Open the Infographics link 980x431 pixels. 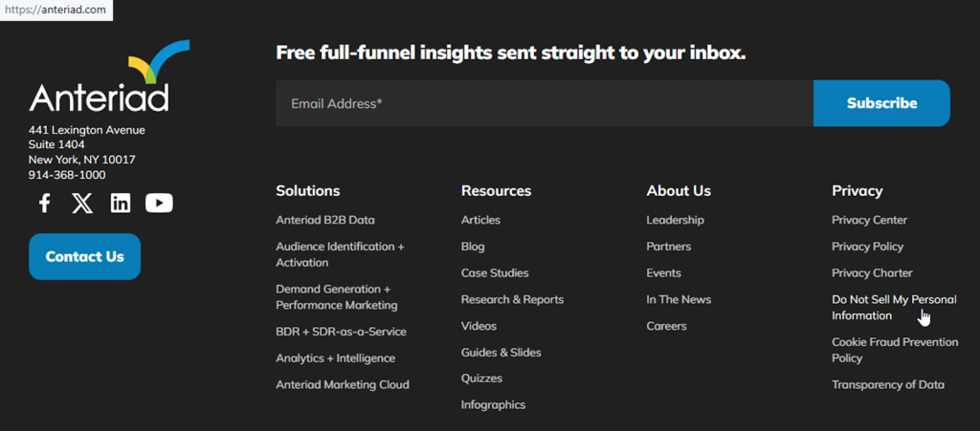click(493, 404)
